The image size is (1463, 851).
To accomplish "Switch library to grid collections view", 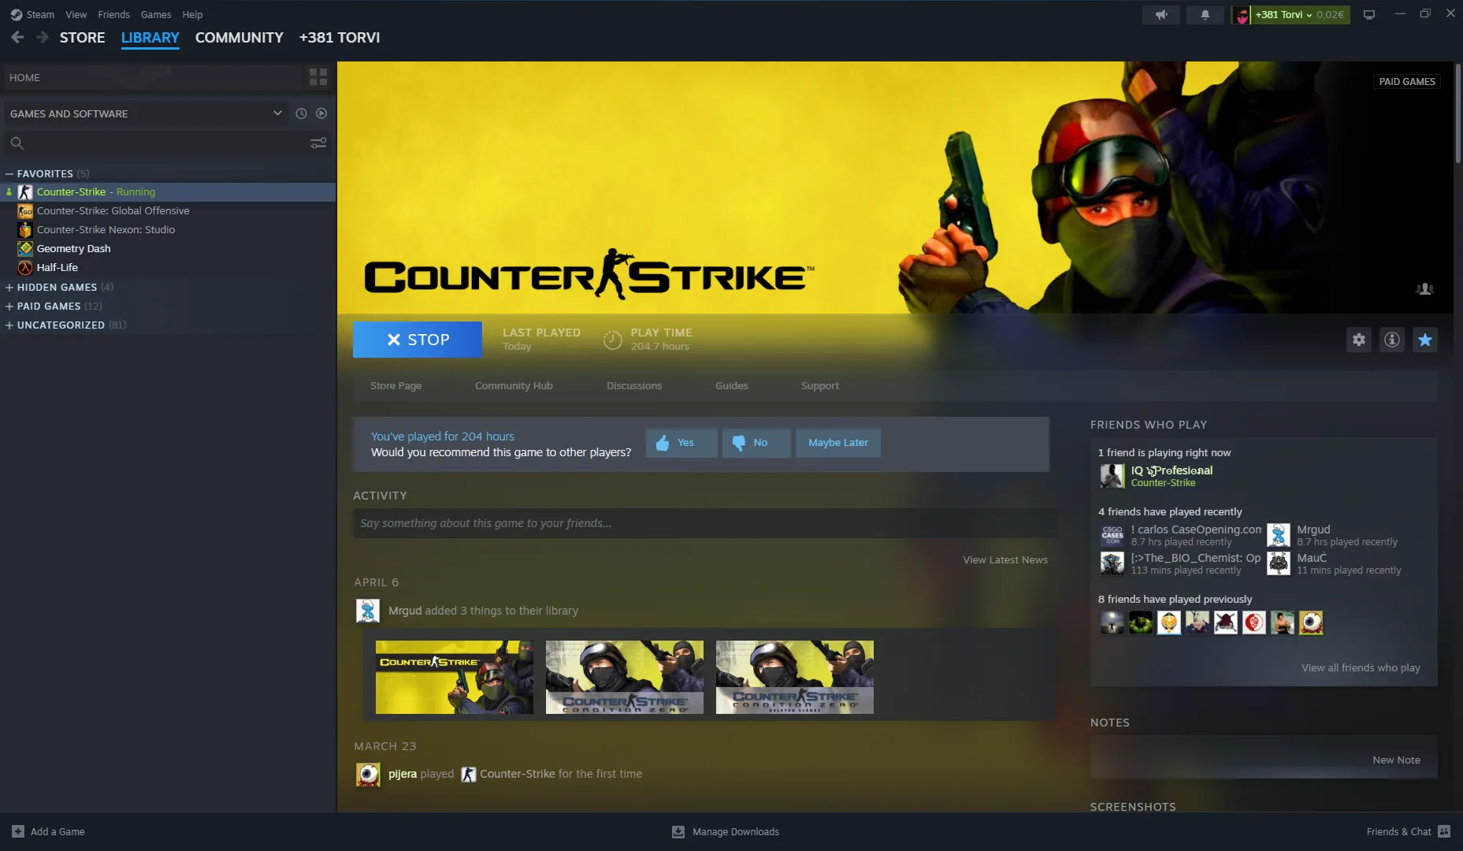I will click(318, 77).
